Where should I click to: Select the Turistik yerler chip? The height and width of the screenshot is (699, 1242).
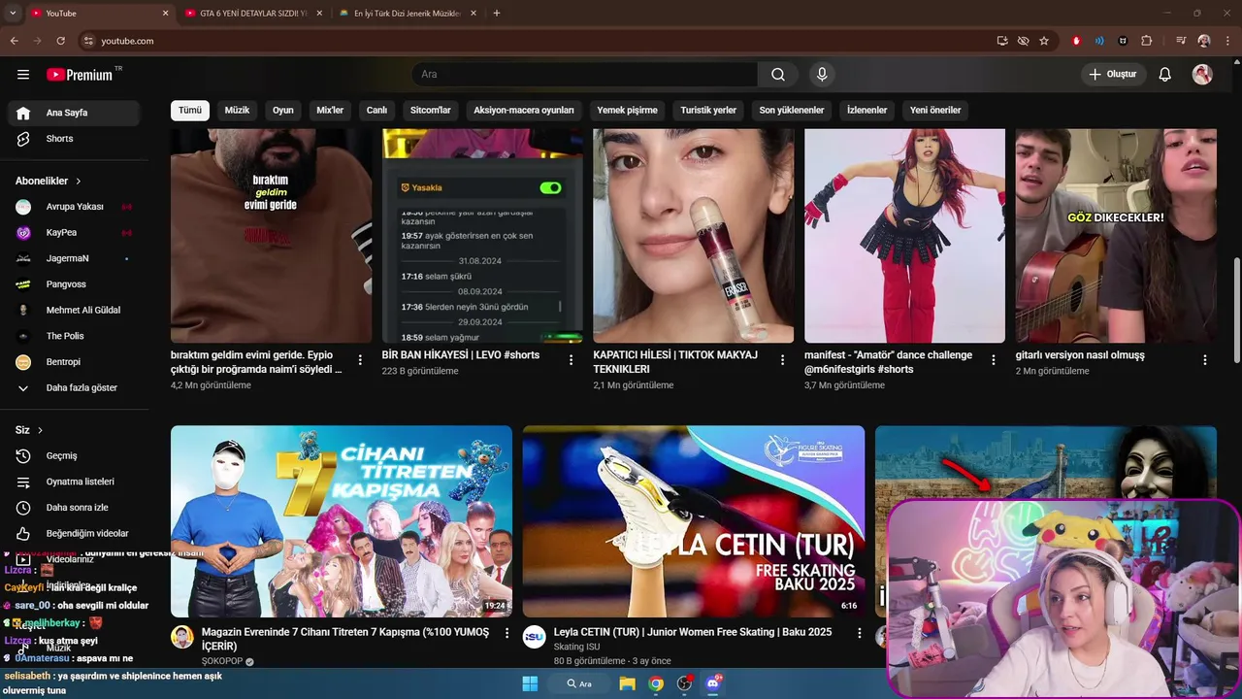click(708, 111)
